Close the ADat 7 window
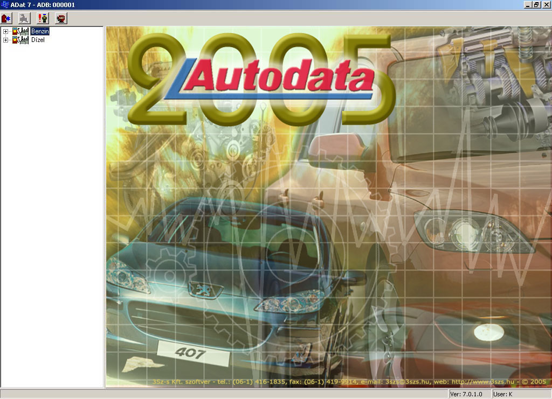The width and height of the screenshot is (552, 399). point(546,4)
